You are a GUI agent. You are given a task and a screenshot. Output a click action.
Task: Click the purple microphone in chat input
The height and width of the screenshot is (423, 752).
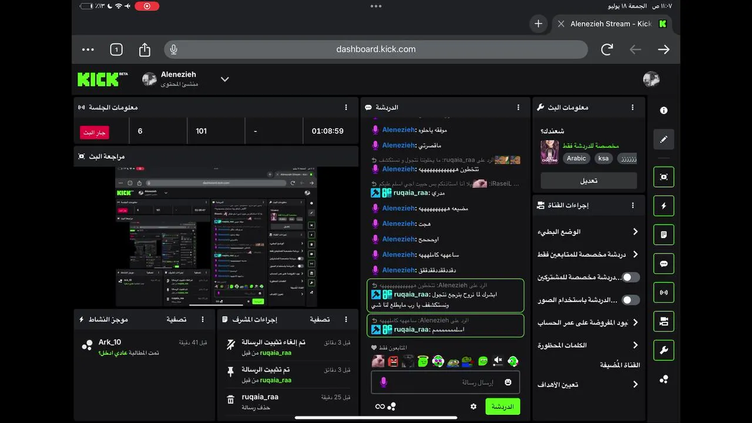(383, 382)
